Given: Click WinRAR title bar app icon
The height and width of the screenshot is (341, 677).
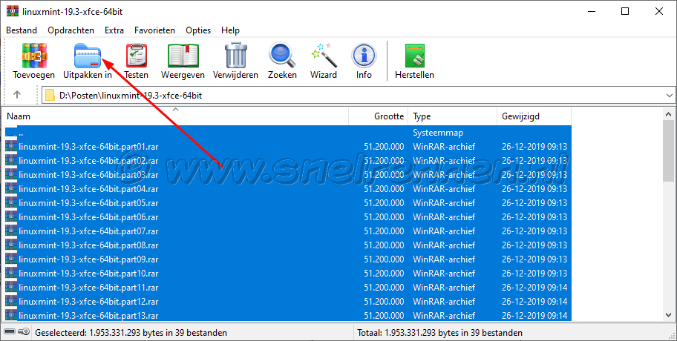Looking at the screenshot, I should click(13, 11).
